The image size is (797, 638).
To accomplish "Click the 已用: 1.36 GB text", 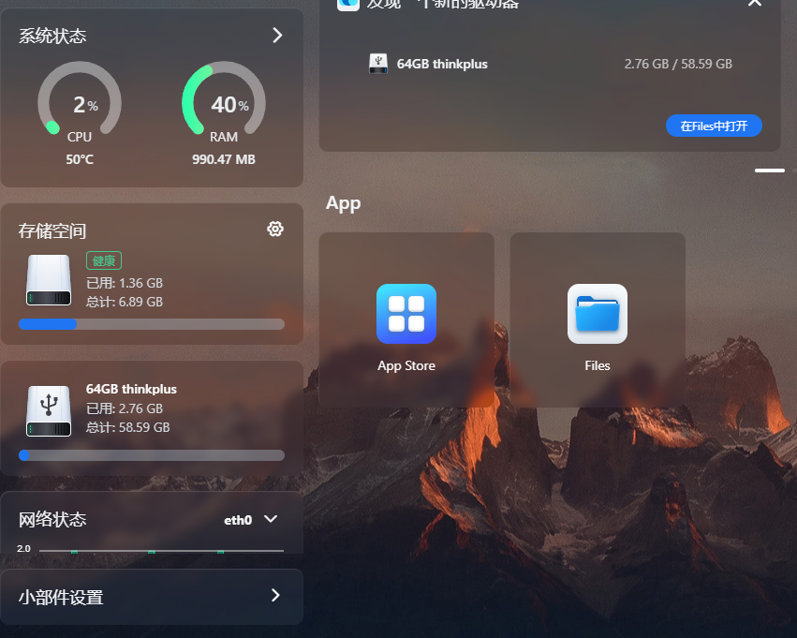I will point(125,283).
